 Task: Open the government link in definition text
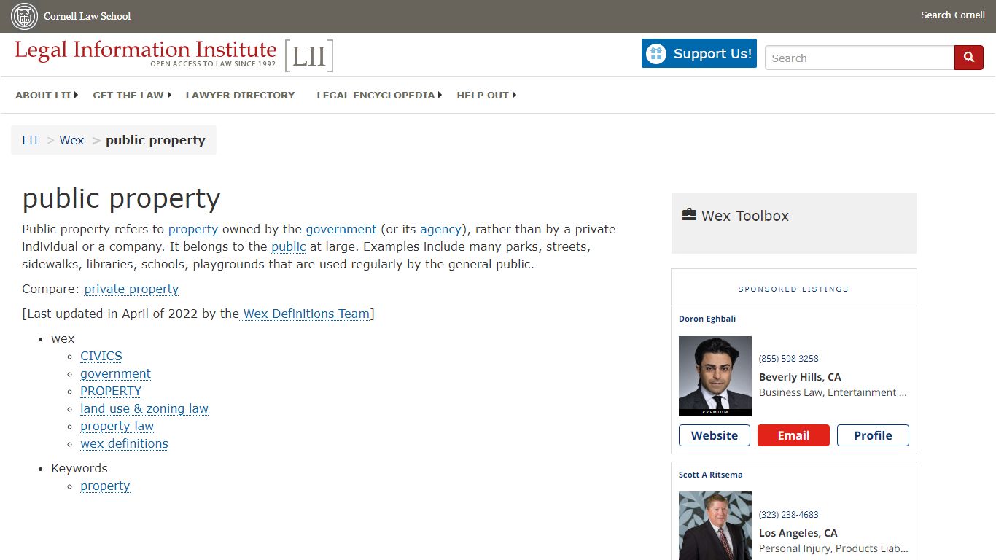click(x=341, y=229)
